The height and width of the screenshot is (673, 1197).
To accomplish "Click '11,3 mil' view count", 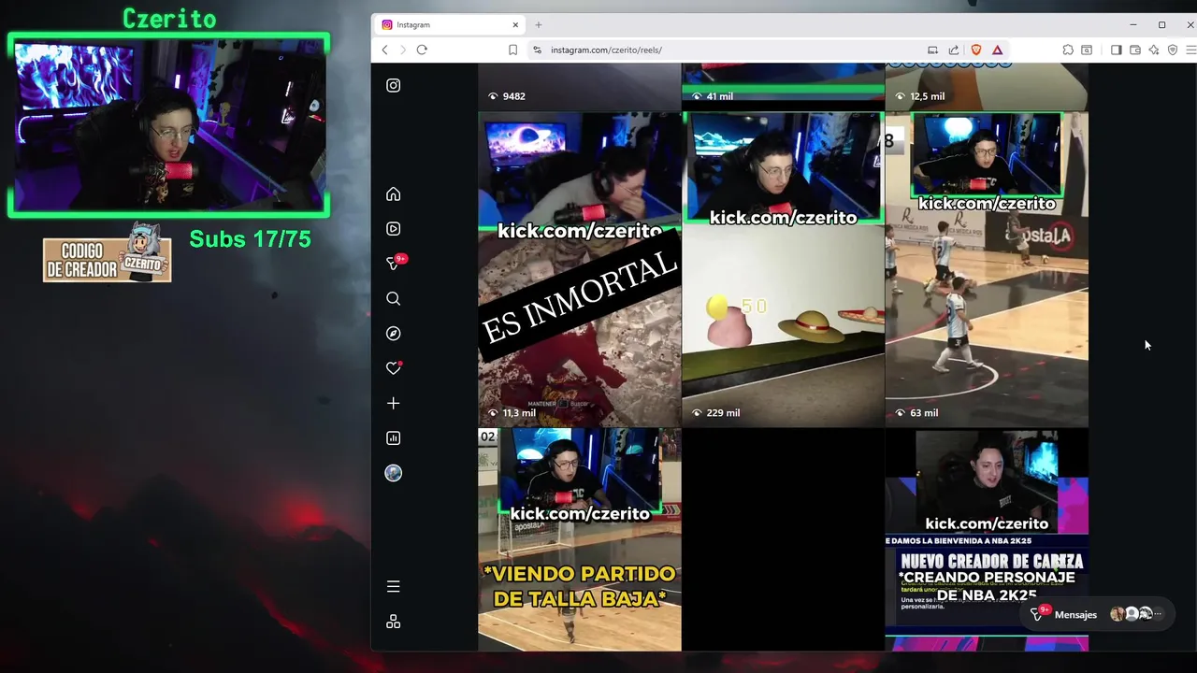I will pos(519,412).
